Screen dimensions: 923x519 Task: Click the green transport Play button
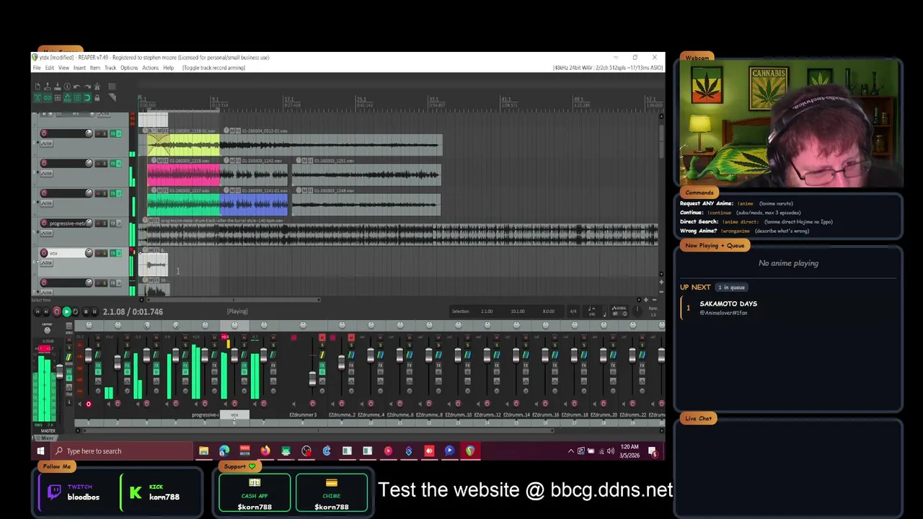click(x=66, y=311)
